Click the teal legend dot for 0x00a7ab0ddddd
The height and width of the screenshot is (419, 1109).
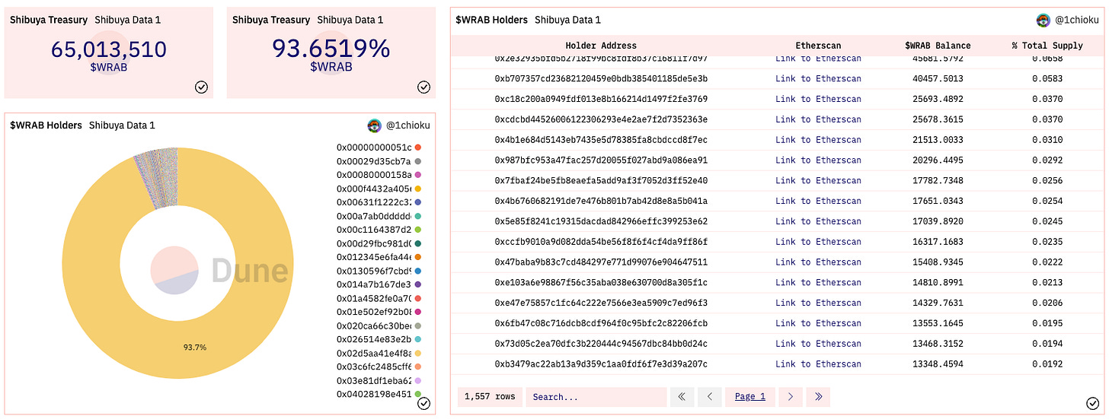click(419, 216)
